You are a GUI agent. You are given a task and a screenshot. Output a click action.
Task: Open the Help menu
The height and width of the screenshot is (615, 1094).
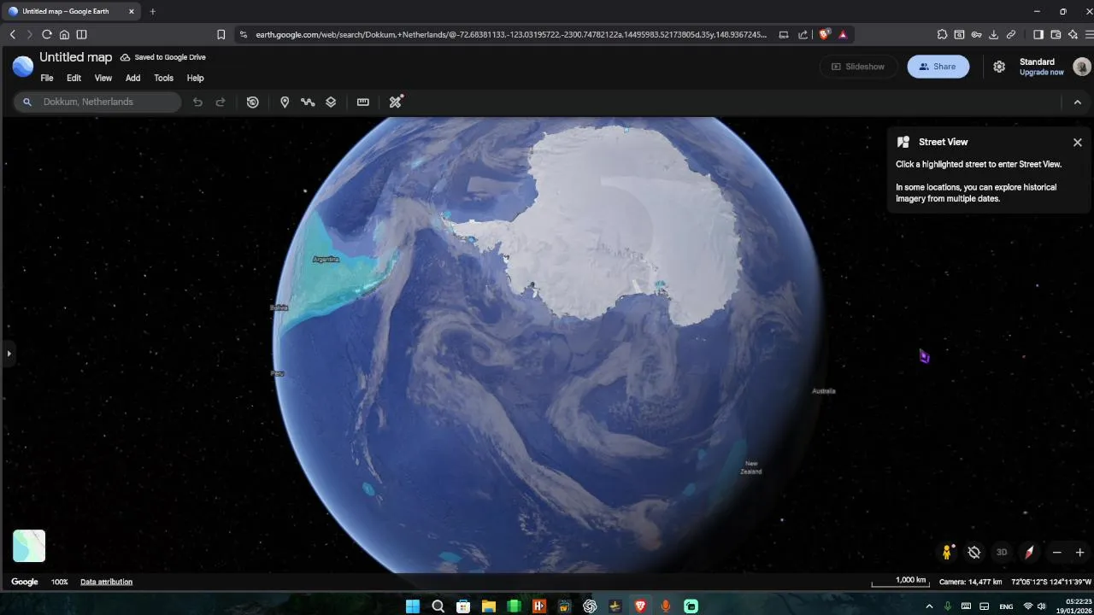coord(196,78)
